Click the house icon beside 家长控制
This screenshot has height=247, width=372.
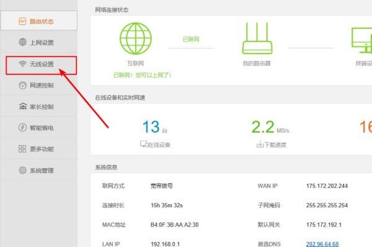(23, 106)
